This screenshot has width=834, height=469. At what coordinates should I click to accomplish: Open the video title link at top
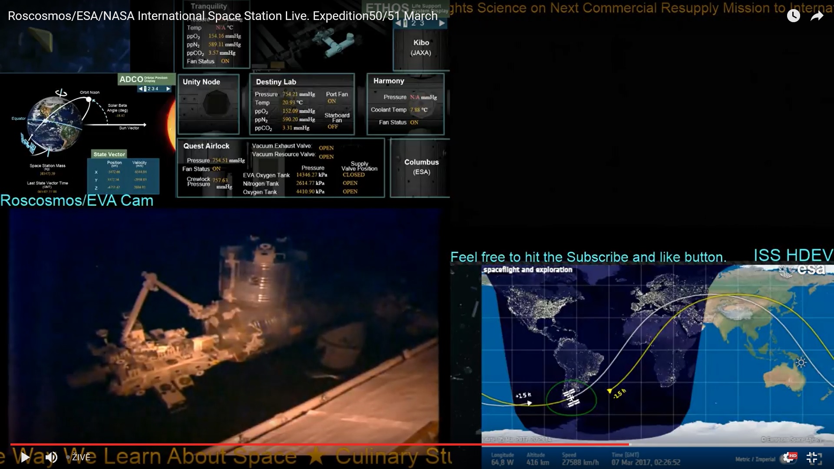coord(222,16)
